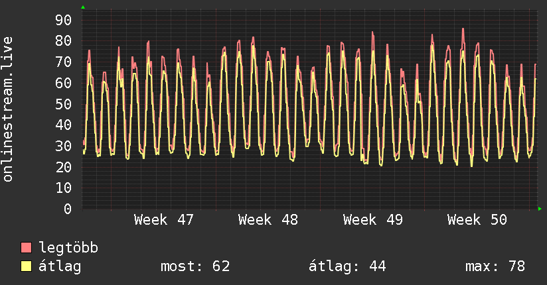Viewport: 547px width, 285px height.
Task: Click the green arrow ending the x-axis
Action: [x=540, y=209]
